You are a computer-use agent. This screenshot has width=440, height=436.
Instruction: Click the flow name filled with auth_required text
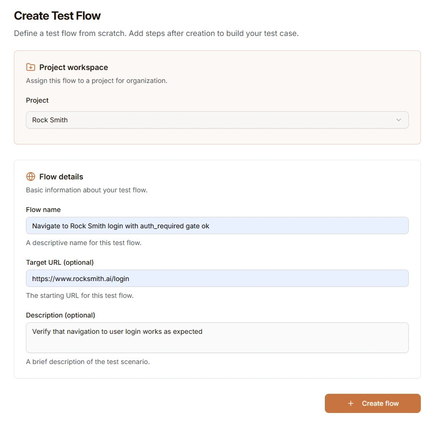click(x=121, y=225)
